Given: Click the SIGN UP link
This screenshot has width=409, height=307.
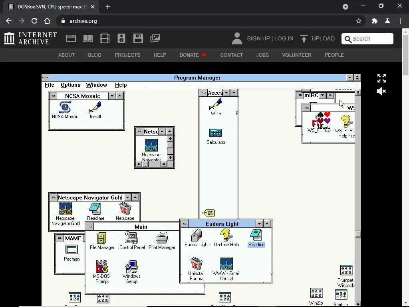Looking at the screenshot, I should 258,39.
